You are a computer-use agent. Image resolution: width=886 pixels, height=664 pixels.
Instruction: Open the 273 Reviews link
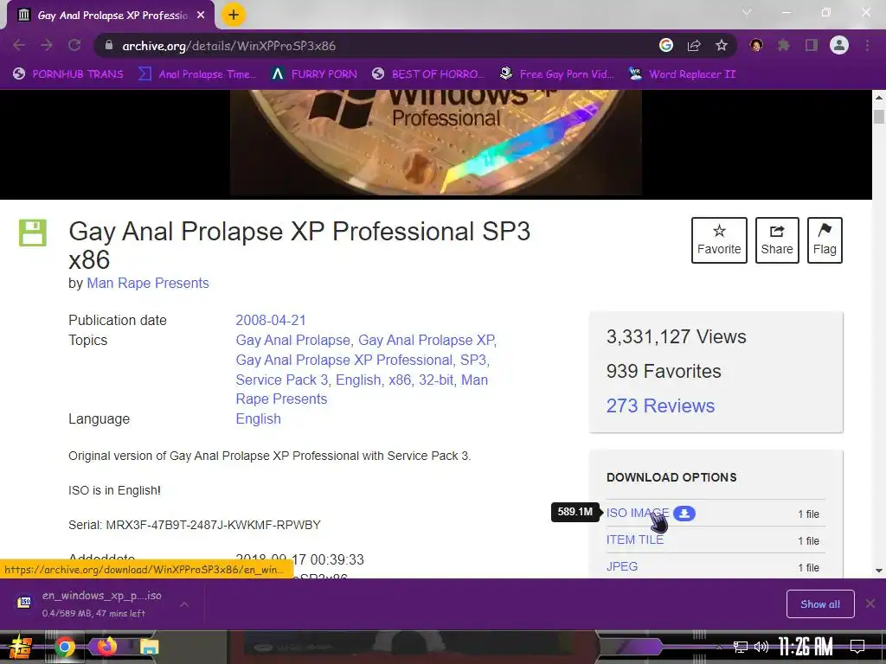pos(660,405)
